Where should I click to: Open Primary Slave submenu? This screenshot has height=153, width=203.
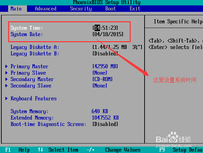[x=28, y=73]
